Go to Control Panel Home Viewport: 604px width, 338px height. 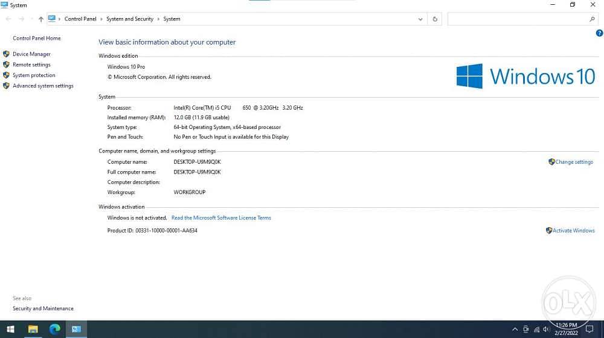coord(37,38)
